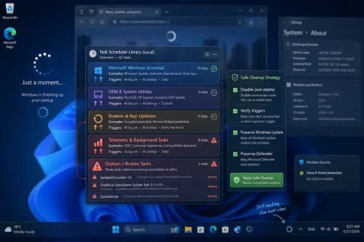Click the bar chart icon in Telemetry & Background Tasks
The image size is (364, 242).
(x=98, y=142)
